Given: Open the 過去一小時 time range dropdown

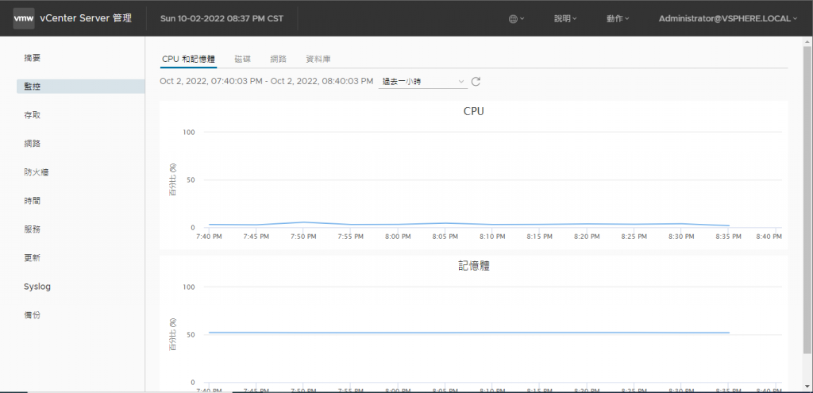Looking at the screenshot, I should pos(423,82).
